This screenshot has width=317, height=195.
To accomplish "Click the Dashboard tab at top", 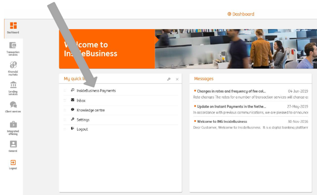I will click(241, 14).
